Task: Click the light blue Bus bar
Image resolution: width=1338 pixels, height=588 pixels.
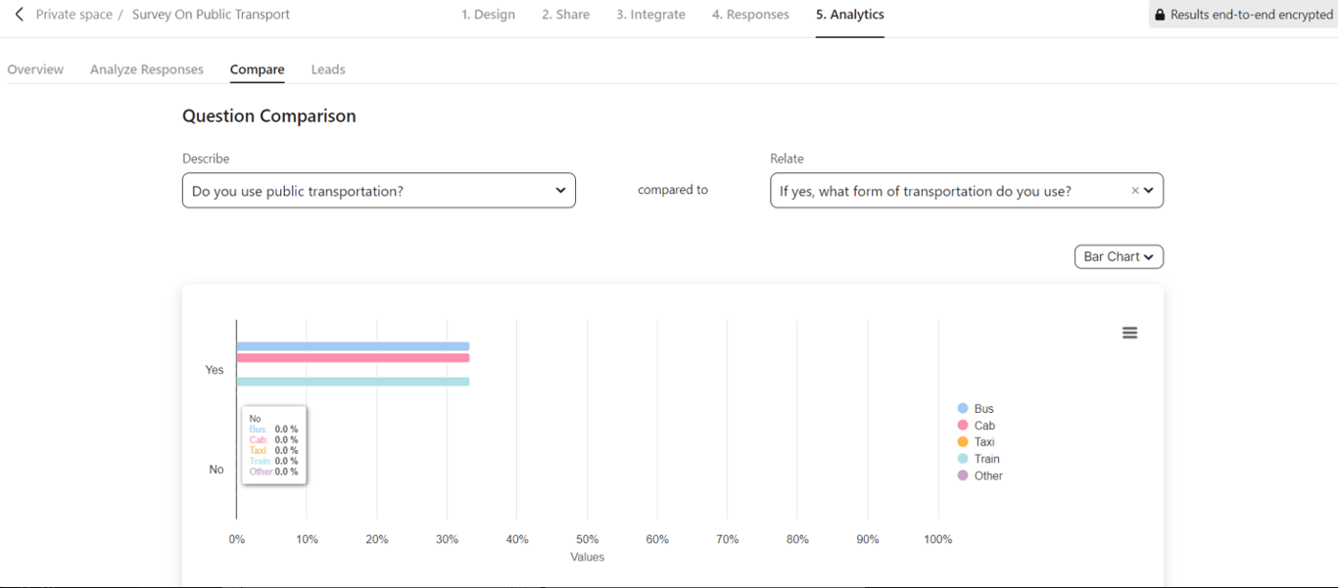Action: [353, 346]
